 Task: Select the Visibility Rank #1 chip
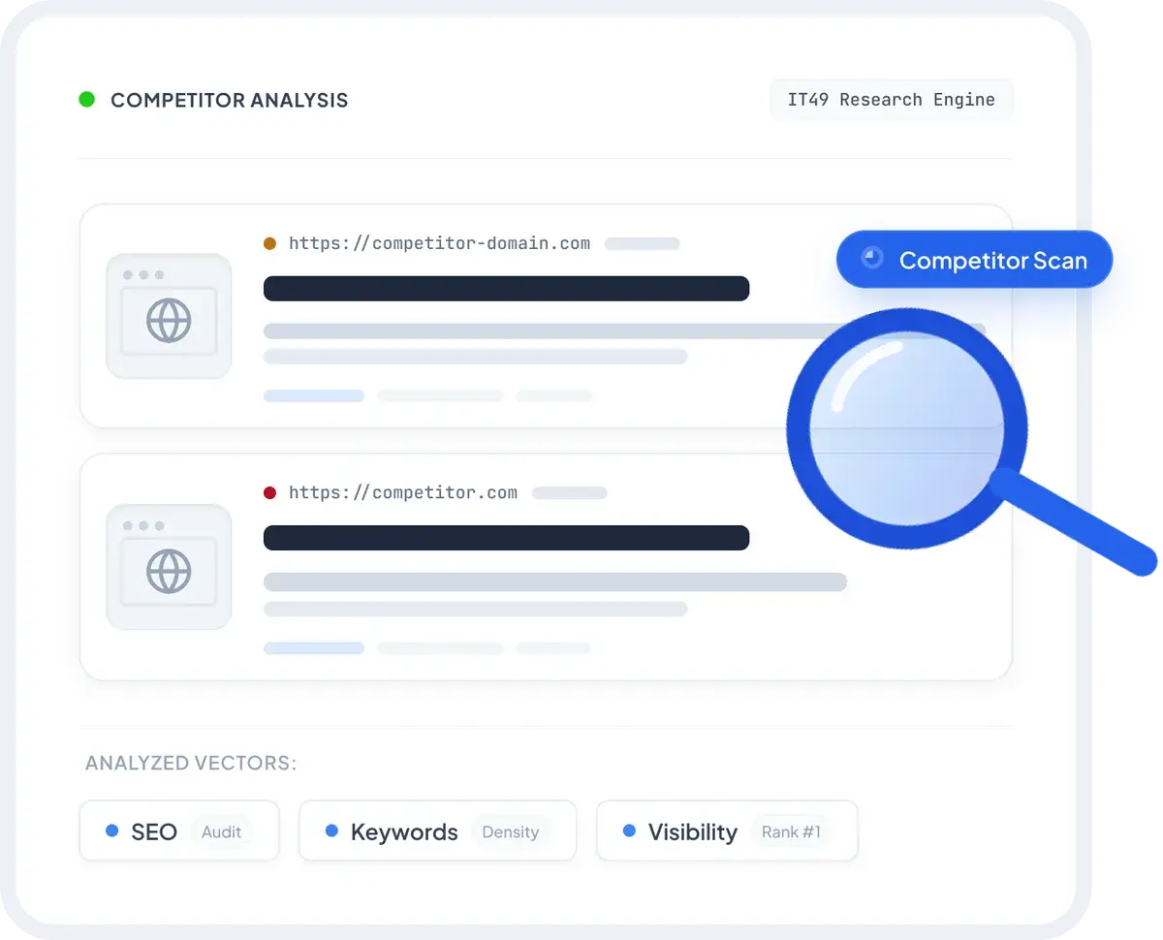tap(727, 831)
